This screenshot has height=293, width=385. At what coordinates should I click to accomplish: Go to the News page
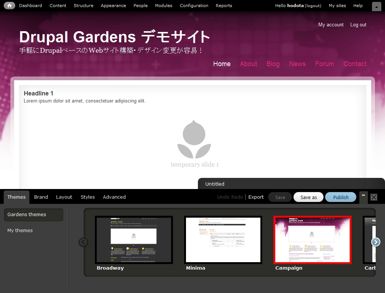pos(297,64)
